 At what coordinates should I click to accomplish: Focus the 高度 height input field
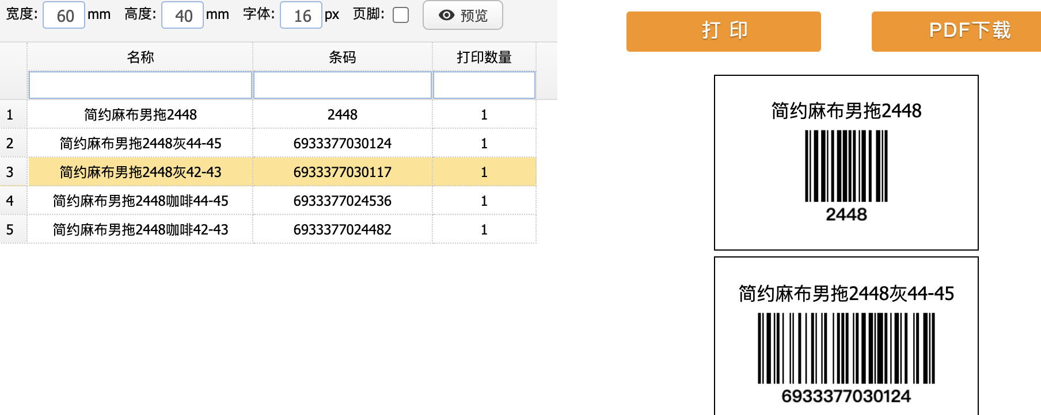pos(183,16)
